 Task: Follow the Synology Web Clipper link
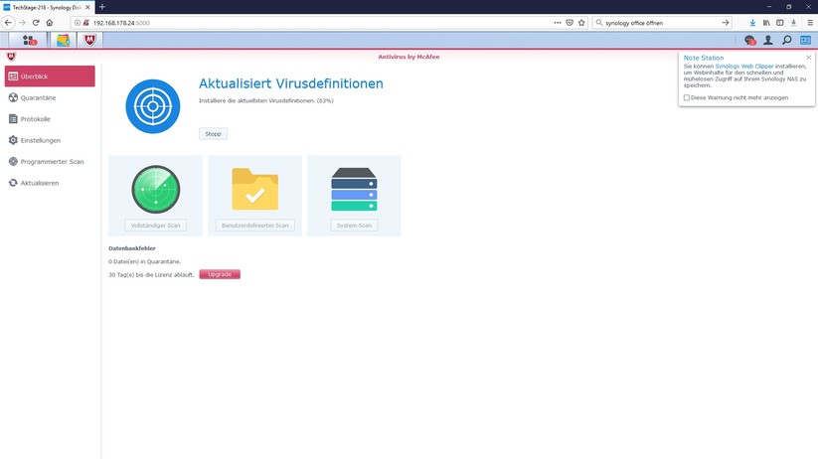(743, 67)
